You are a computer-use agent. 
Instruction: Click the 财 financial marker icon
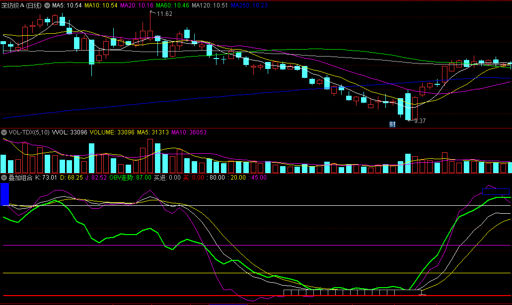(x=392, y=124)
